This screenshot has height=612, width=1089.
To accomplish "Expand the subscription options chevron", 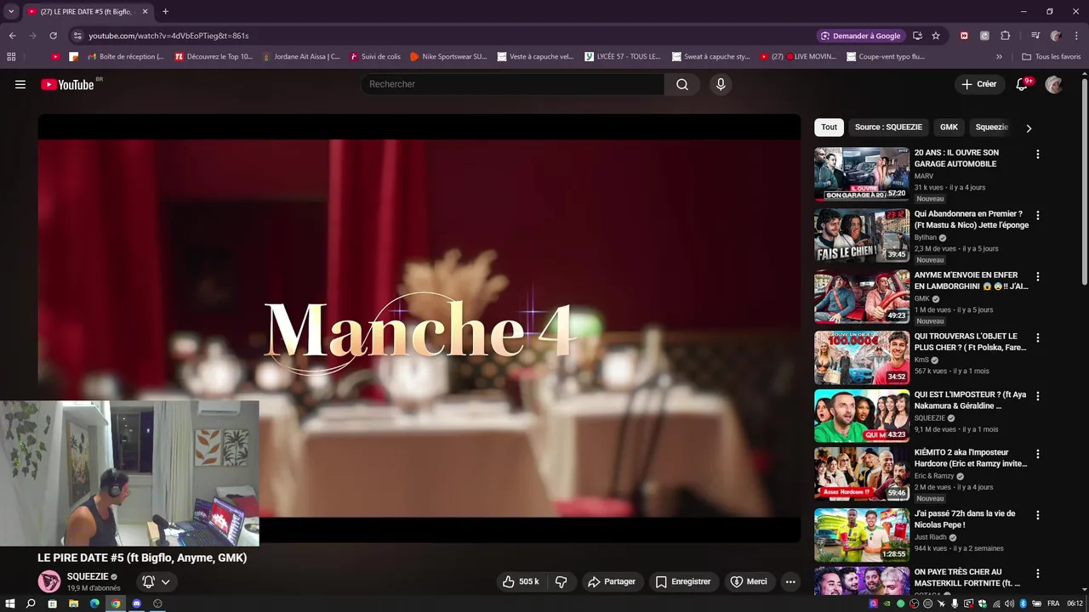I will pos(166,582).
